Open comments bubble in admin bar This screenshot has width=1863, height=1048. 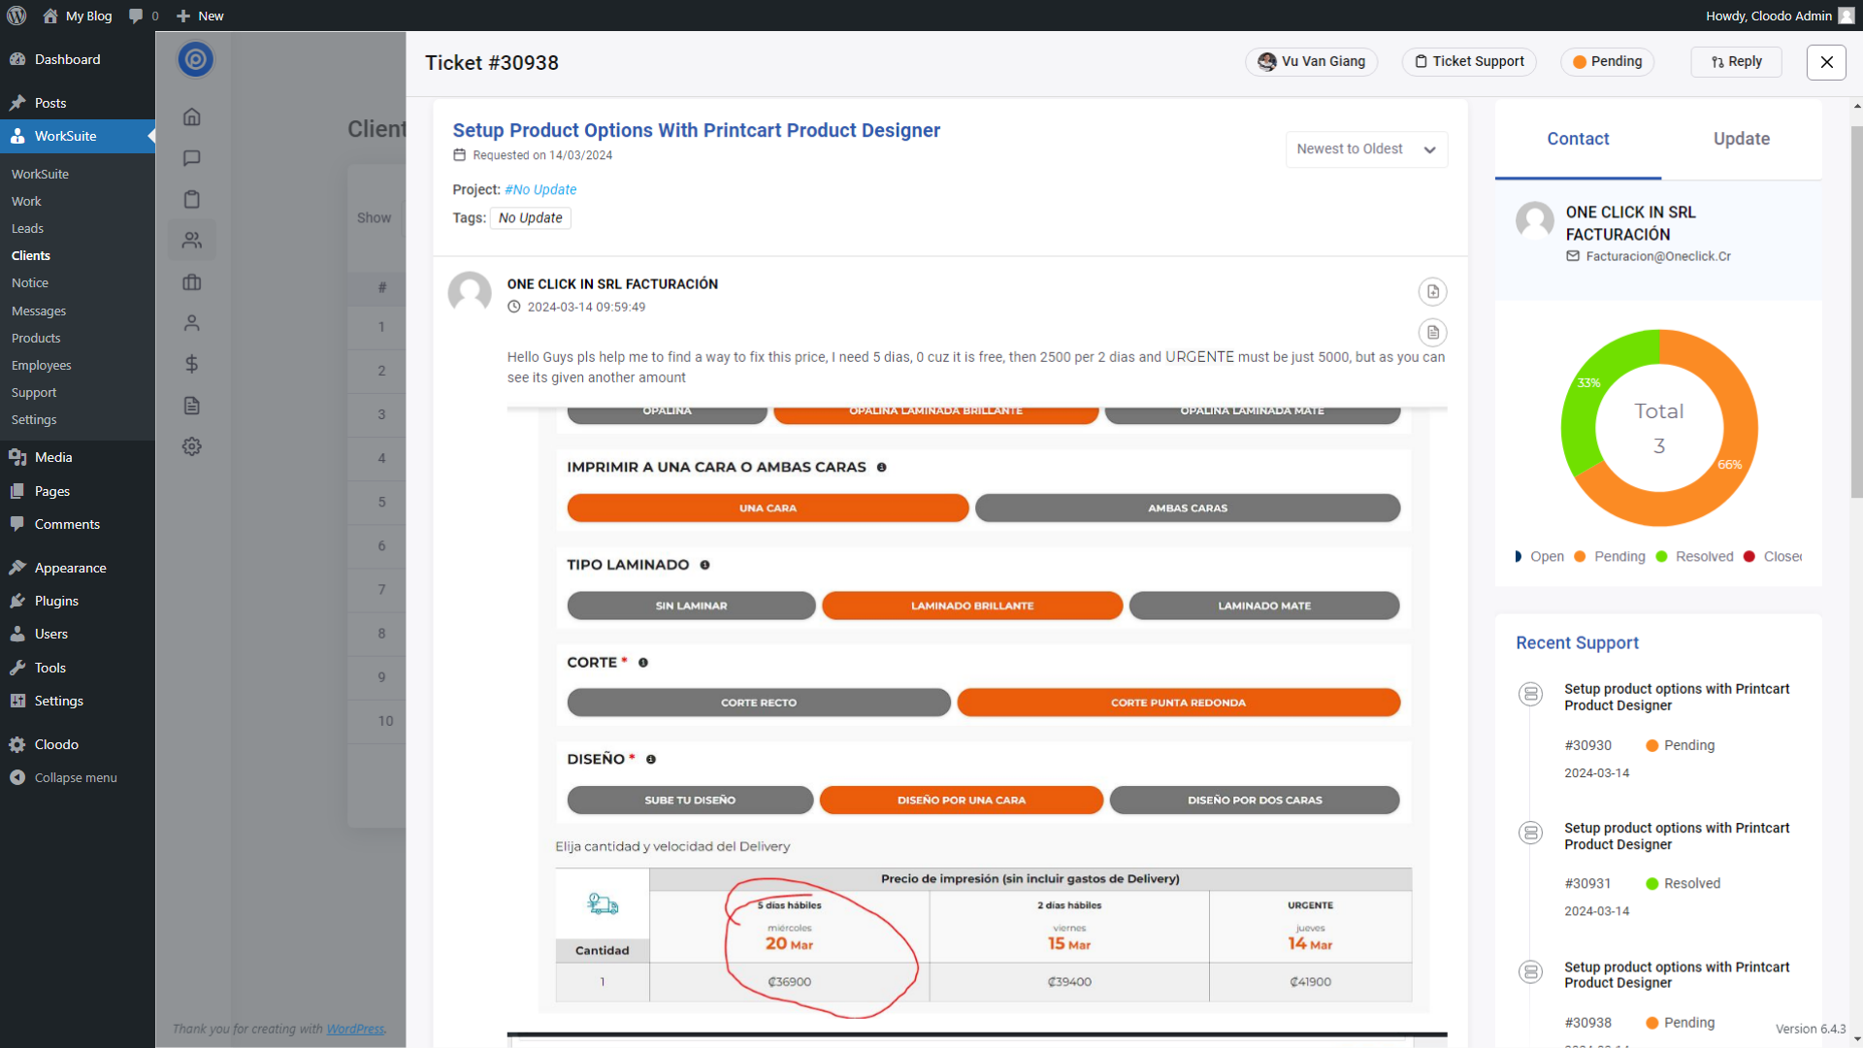[143, 16]
